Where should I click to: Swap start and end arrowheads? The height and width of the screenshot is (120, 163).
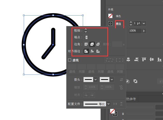121,80
